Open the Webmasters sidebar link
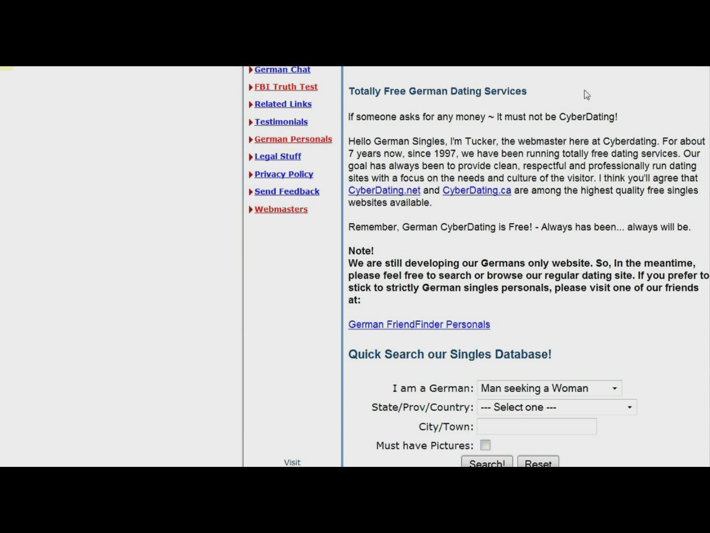Screen dimensions: 710x533 click(281, 209)
